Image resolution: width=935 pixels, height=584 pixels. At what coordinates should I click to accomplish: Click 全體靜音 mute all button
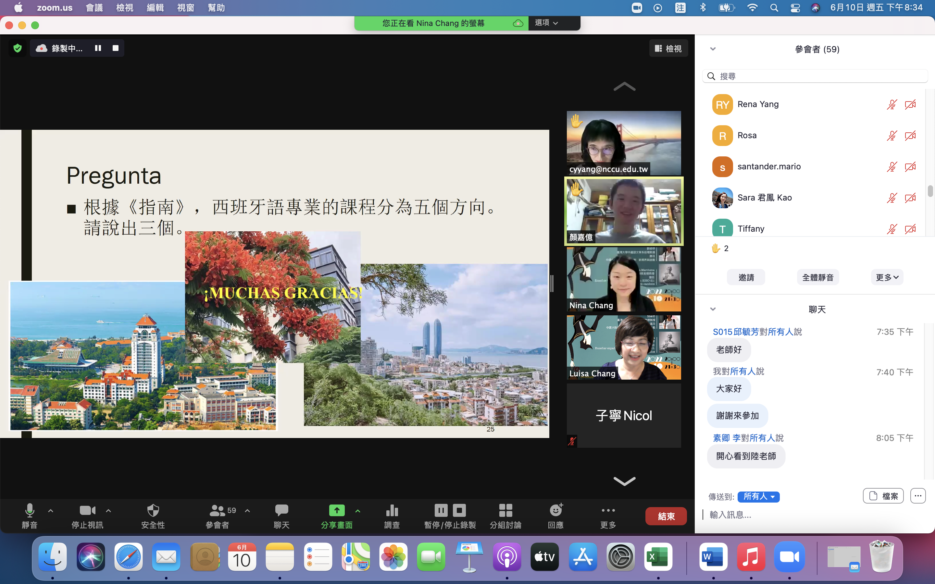[x=818, y=277]
